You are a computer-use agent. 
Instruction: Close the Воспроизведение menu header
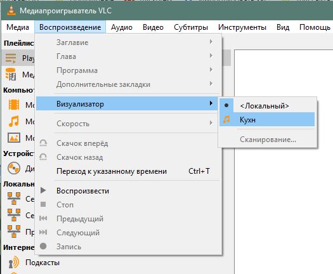click(x=70, y=27)
